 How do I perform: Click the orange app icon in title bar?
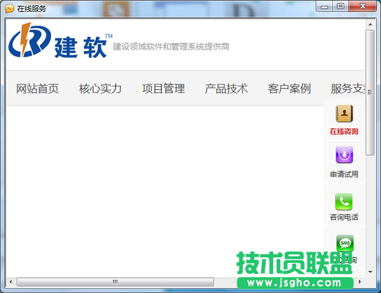[x=10, y=8]
